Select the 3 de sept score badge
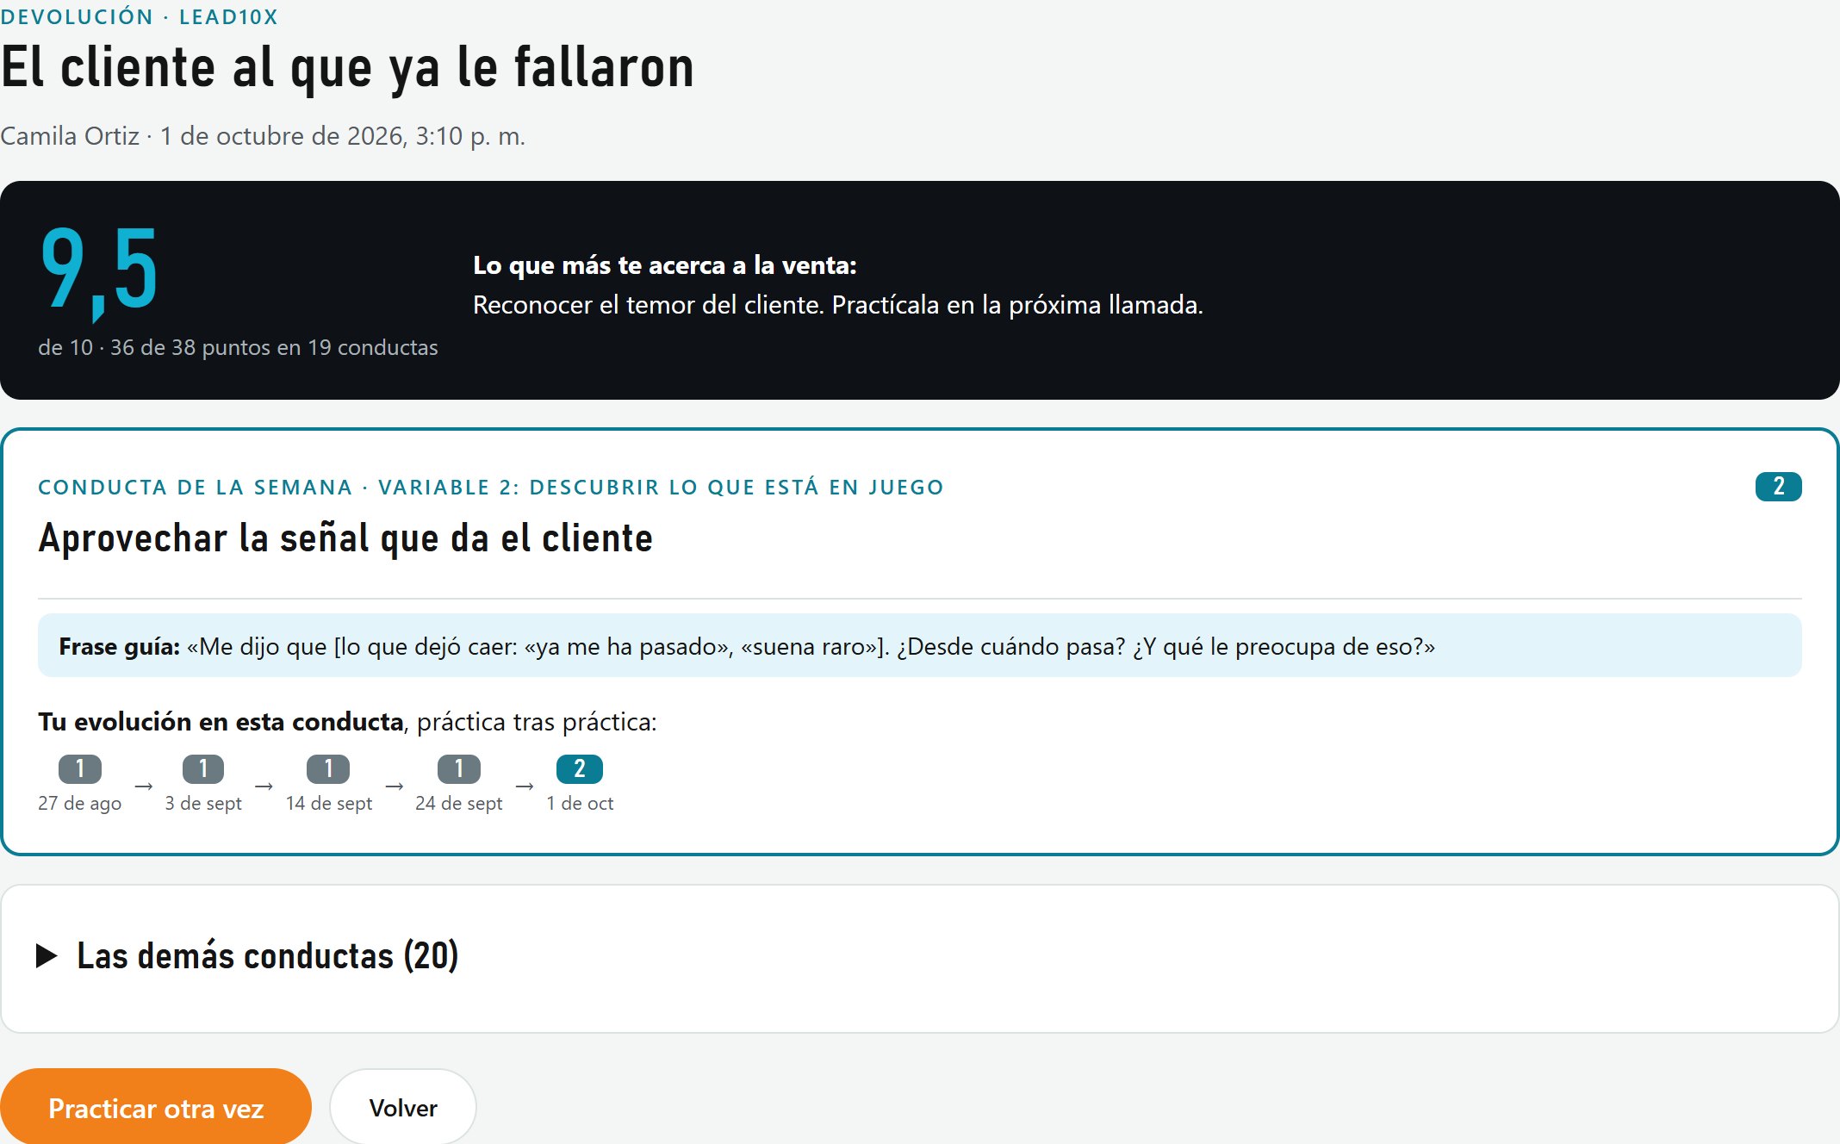This screenshot has width=1840, height=1144. (203, 768)
